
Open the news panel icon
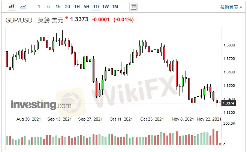click(x=133, y=7)
